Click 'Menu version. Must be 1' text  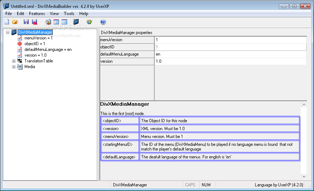pos(162,137)
